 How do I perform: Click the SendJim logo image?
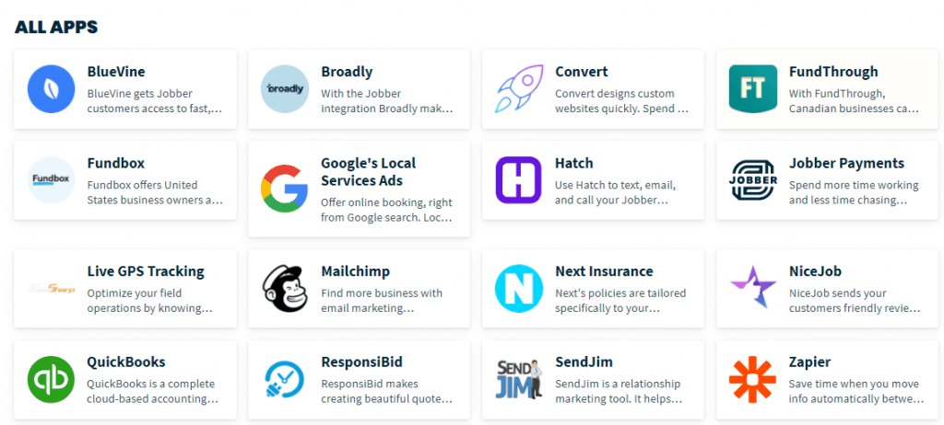(519, 379)
